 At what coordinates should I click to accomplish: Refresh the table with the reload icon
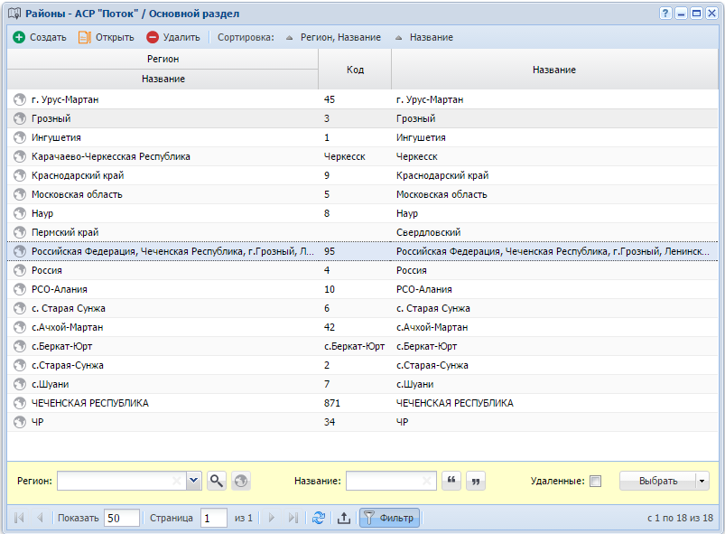(x=319, y=518)
